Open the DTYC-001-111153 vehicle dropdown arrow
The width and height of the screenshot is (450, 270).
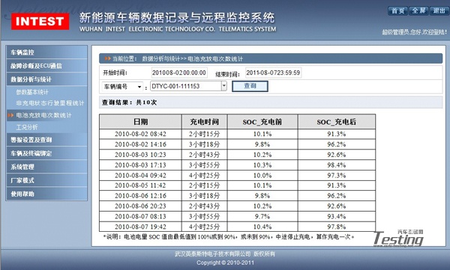[223, 86]
